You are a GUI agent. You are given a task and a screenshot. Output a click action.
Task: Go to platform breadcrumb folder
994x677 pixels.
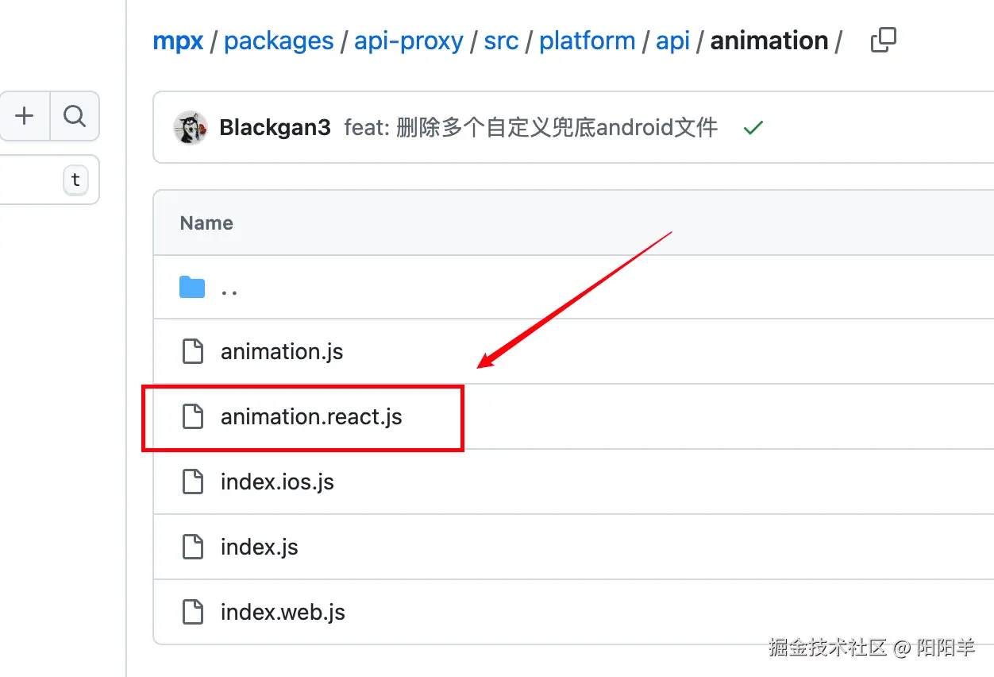587,41
